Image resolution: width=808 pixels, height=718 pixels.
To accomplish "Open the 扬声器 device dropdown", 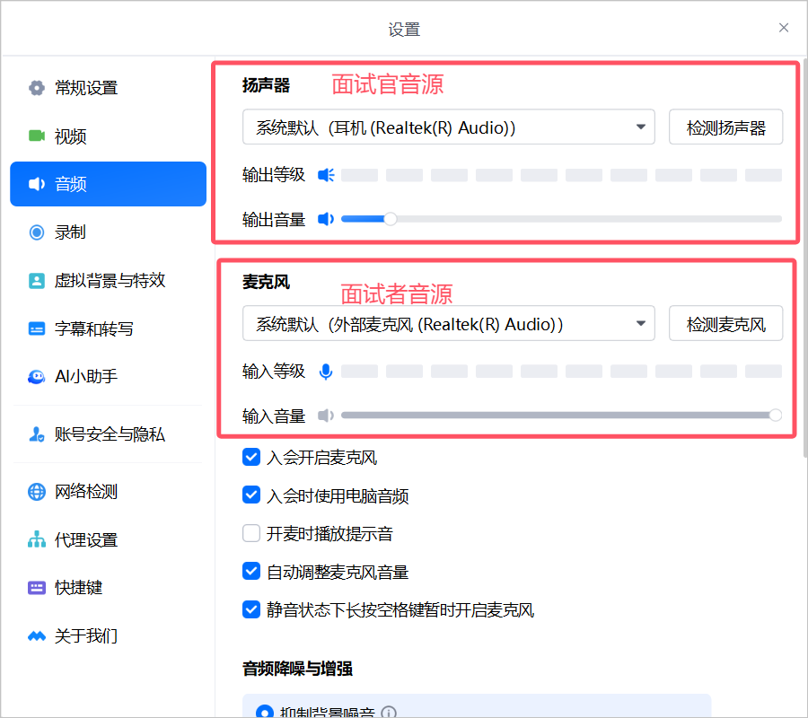I will [448, 127].
